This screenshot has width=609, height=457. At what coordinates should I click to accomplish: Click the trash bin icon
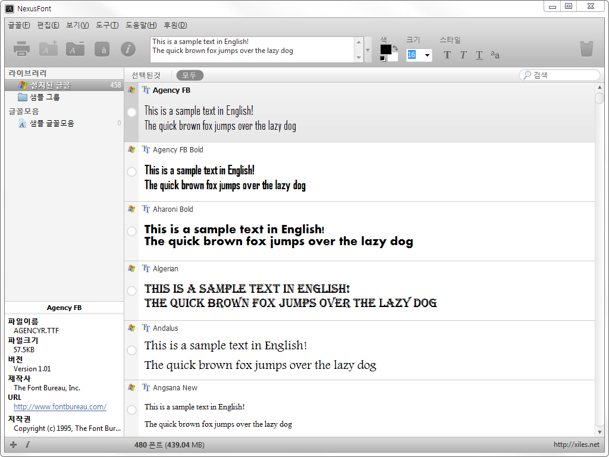(x=586, y=49)
